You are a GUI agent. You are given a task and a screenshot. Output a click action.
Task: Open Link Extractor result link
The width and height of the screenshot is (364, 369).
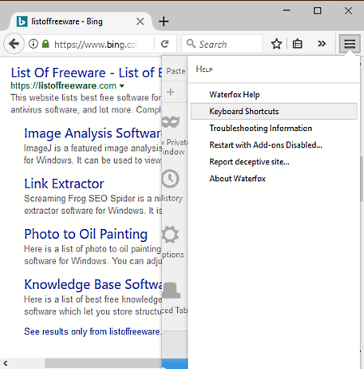[64, 184]
